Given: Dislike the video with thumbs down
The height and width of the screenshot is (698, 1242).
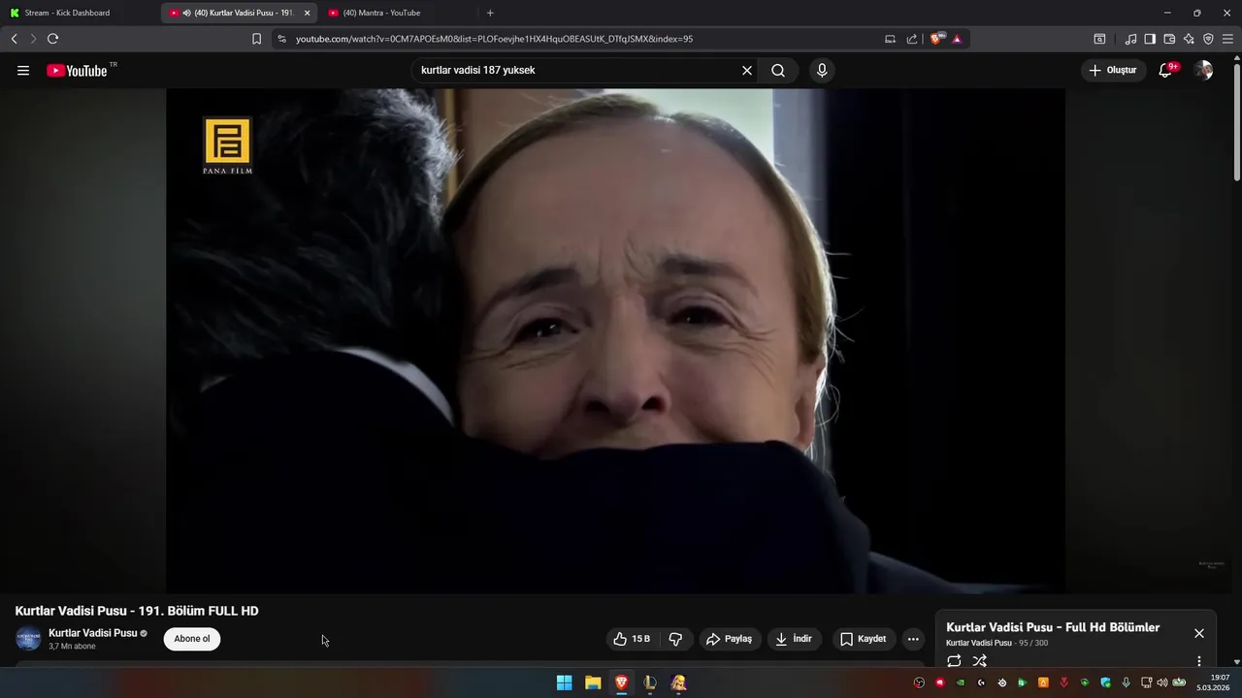Looking at the screenshot, I should (x=675, y=639).
